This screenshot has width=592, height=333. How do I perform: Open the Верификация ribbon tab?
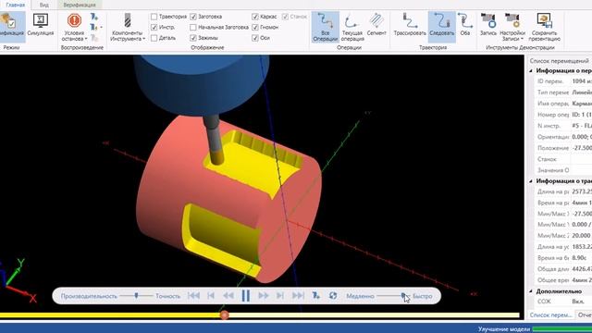coord(80,5)
